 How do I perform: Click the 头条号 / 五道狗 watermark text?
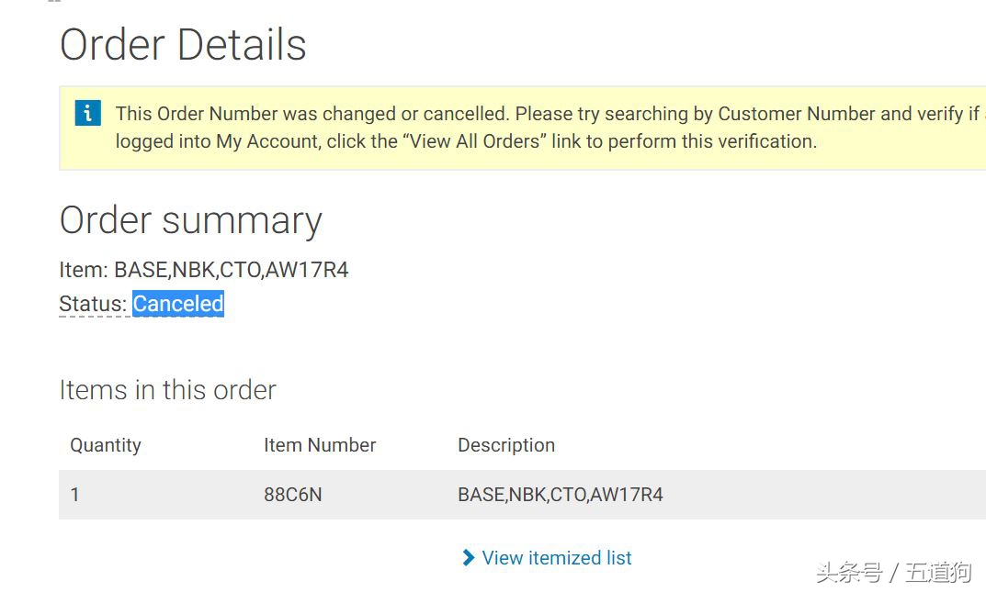click(892, 573)
